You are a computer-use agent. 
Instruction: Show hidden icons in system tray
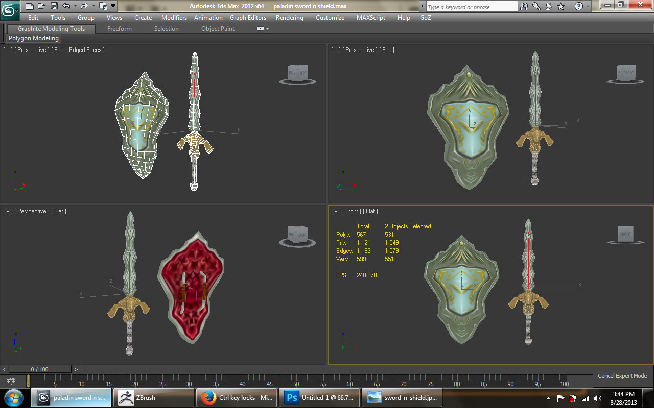pyautogui.click(x=548, y=398)
